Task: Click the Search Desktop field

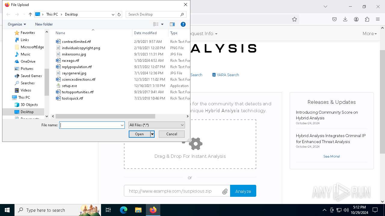Action: point(156,14)
